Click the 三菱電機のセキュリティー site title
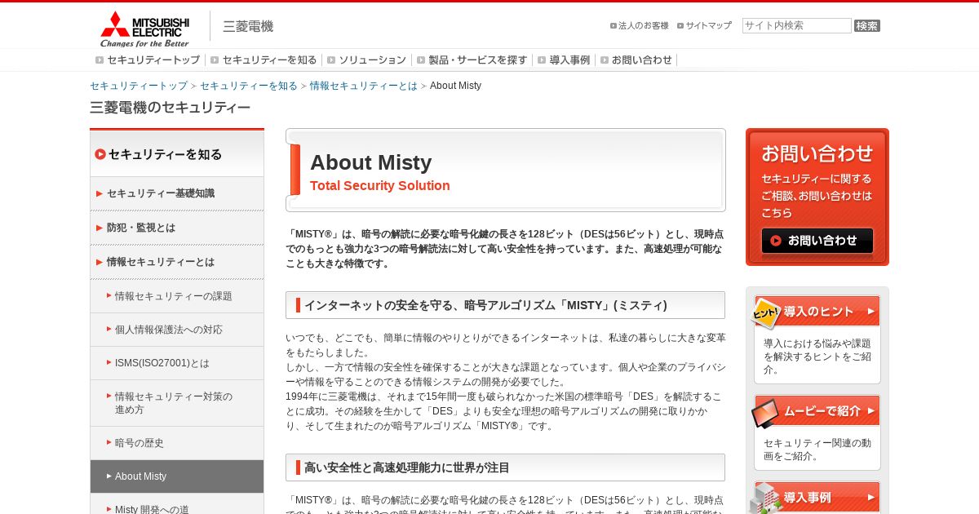This screenshot has width=979, height=514. 171,108
